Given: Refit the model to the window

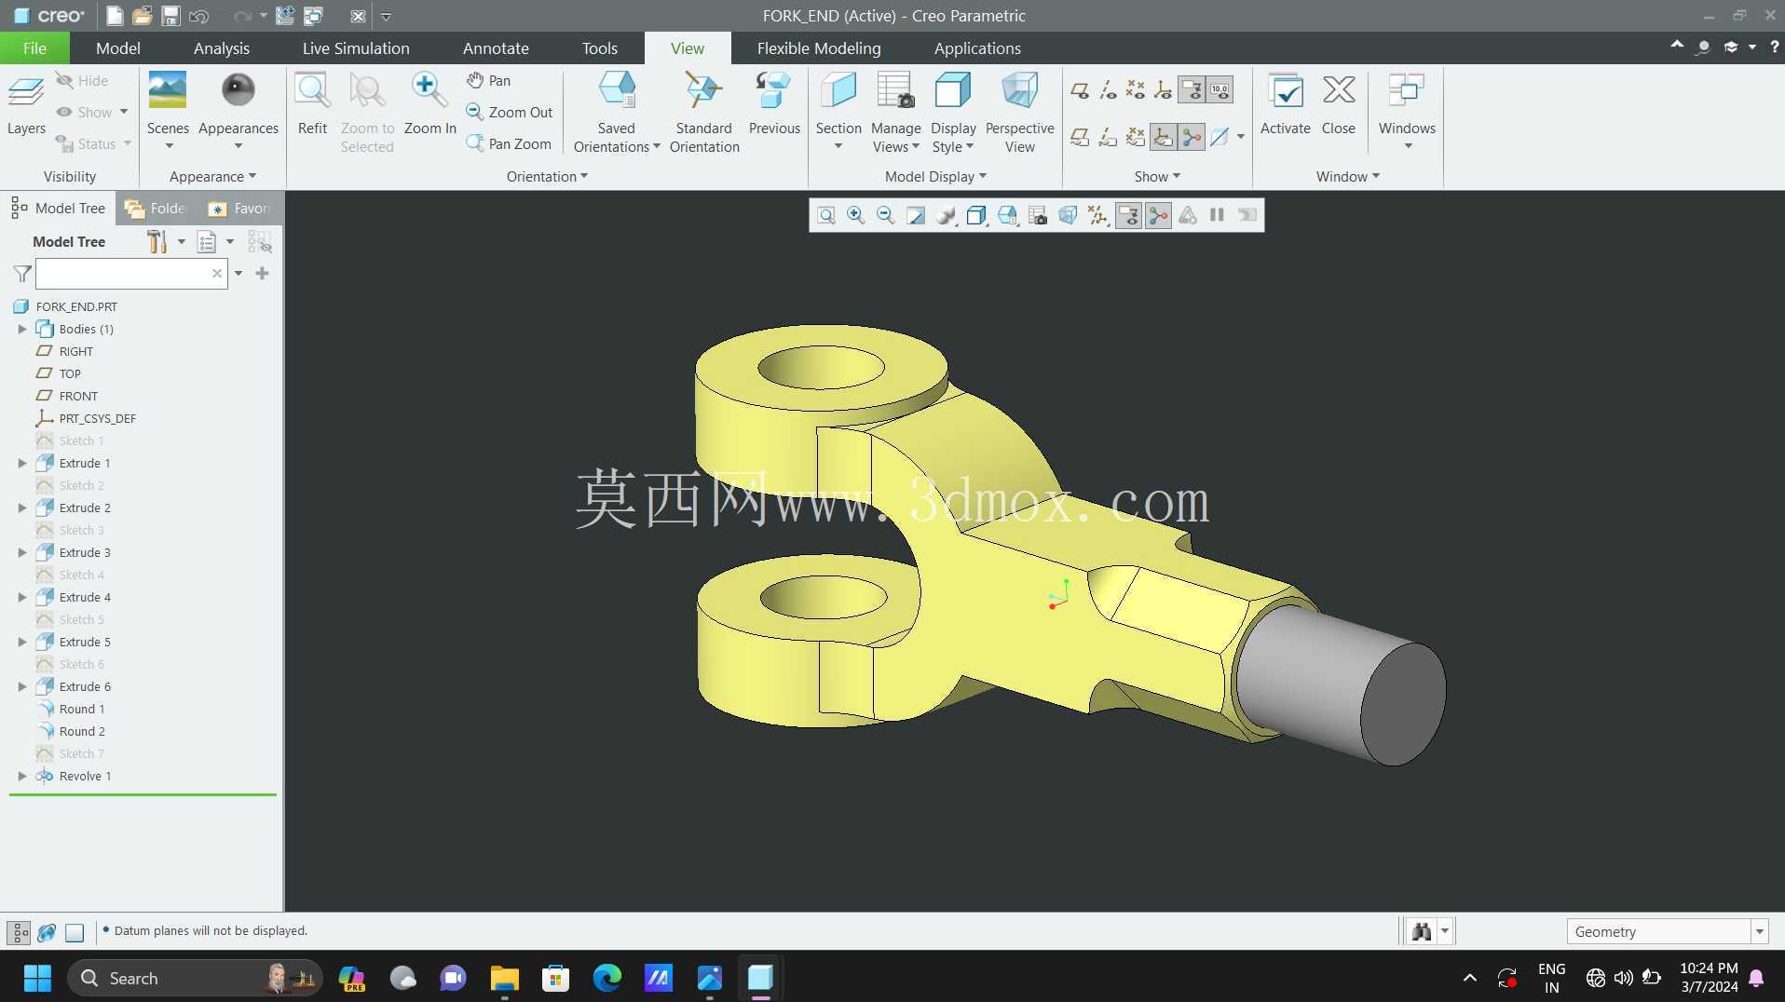Looking at the screenshot, I should tap(312, 105).
